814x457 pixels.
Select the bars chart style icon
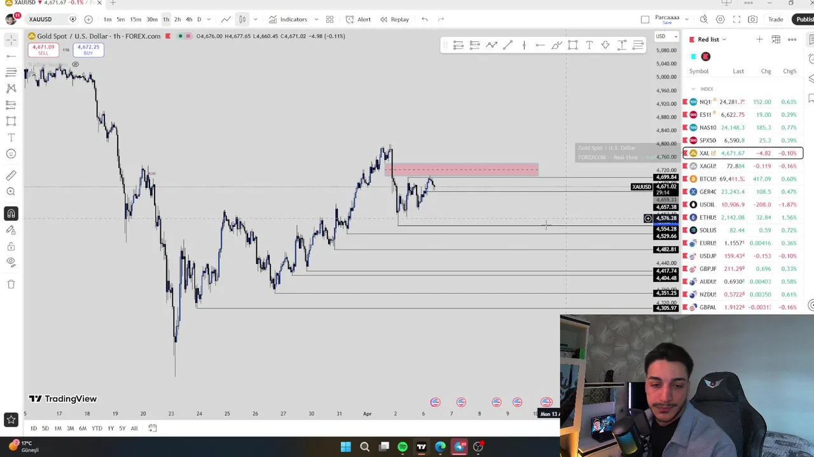(242, 19)
